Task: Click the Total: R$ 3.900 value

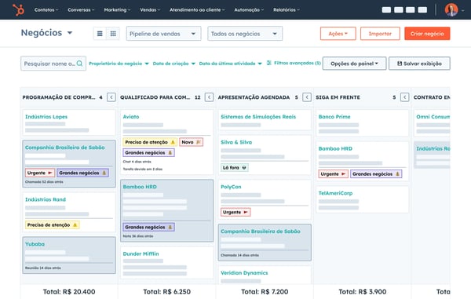Action: [363, 291]
